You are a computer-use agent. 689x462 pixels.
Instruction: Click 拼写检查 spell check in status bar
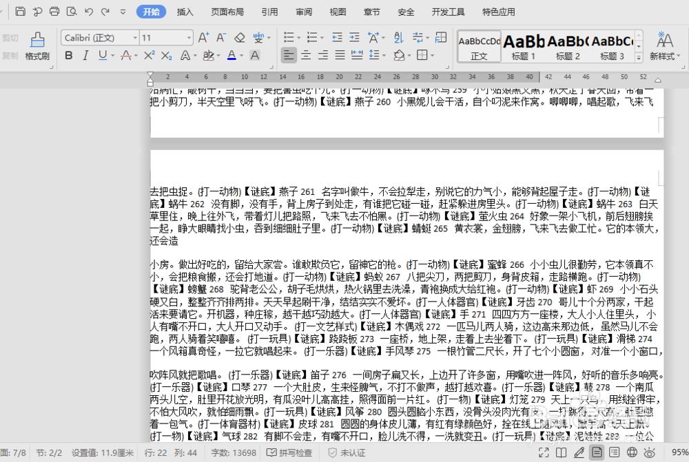289,452
